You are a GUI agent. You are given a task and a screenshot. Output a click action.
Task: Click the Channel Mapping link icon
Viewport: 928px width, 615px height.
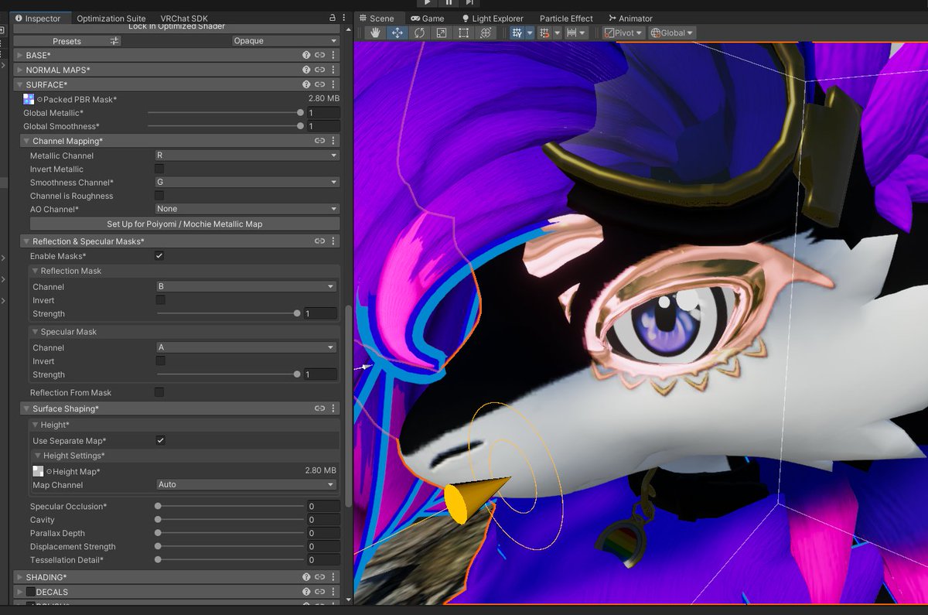click(319, 141)
